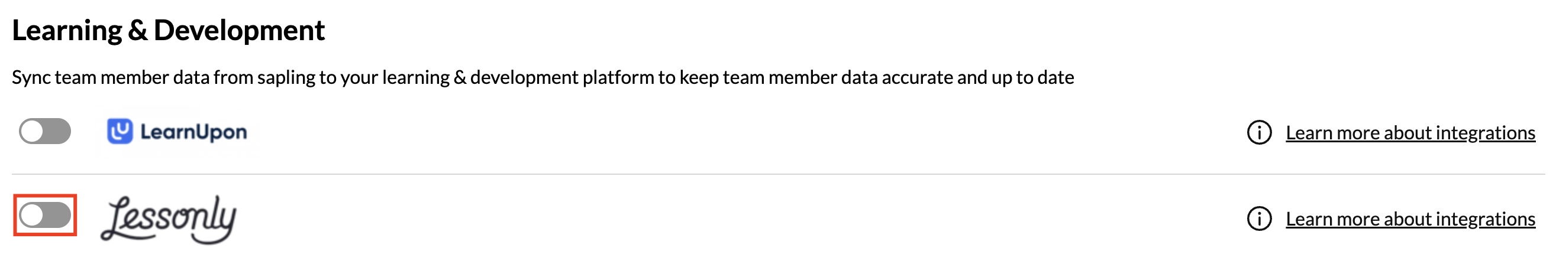Click the sync team member data description
Viewport: 1556px width, 261px height.
543,77
